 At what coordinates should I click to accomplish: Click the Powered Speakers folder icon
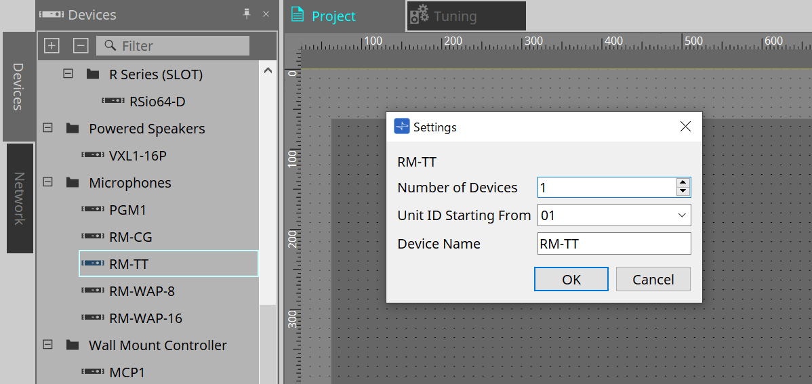tap(73, 129)
